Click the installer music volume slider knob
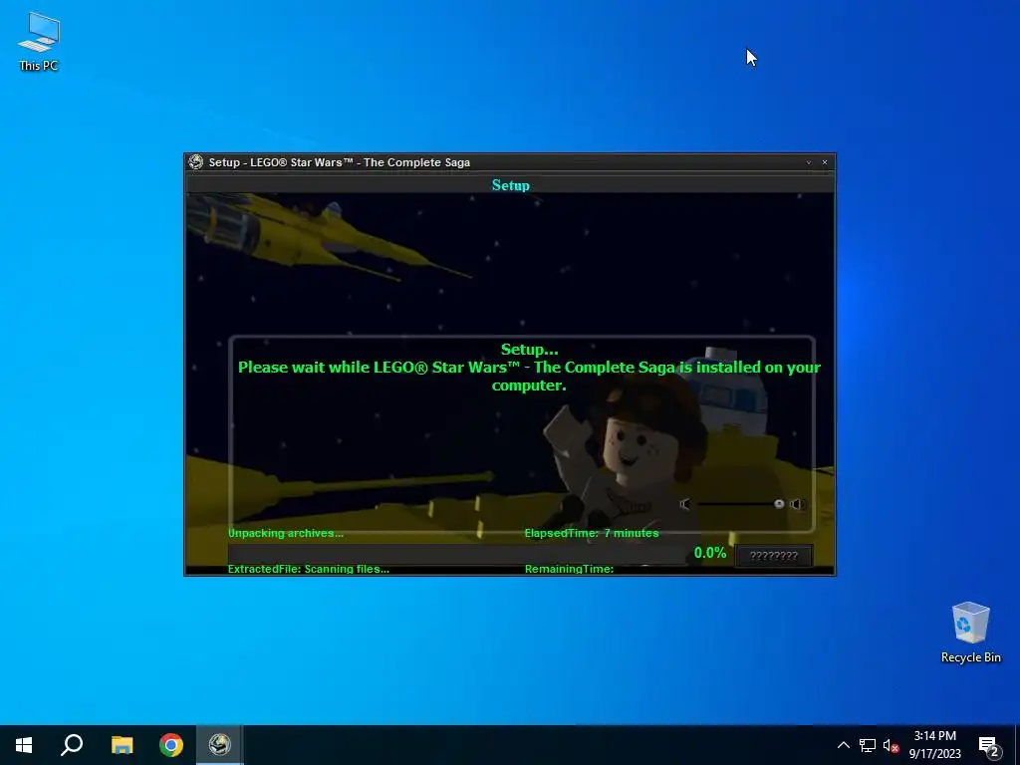Screen dimensions: 1020x765 pos(779,504)
